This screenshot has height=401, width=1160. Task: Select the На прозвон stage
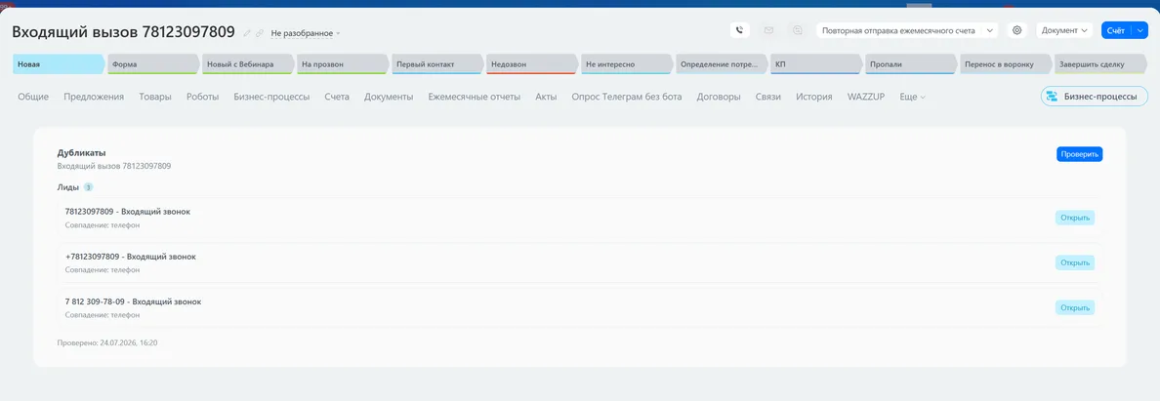[344, 64]
